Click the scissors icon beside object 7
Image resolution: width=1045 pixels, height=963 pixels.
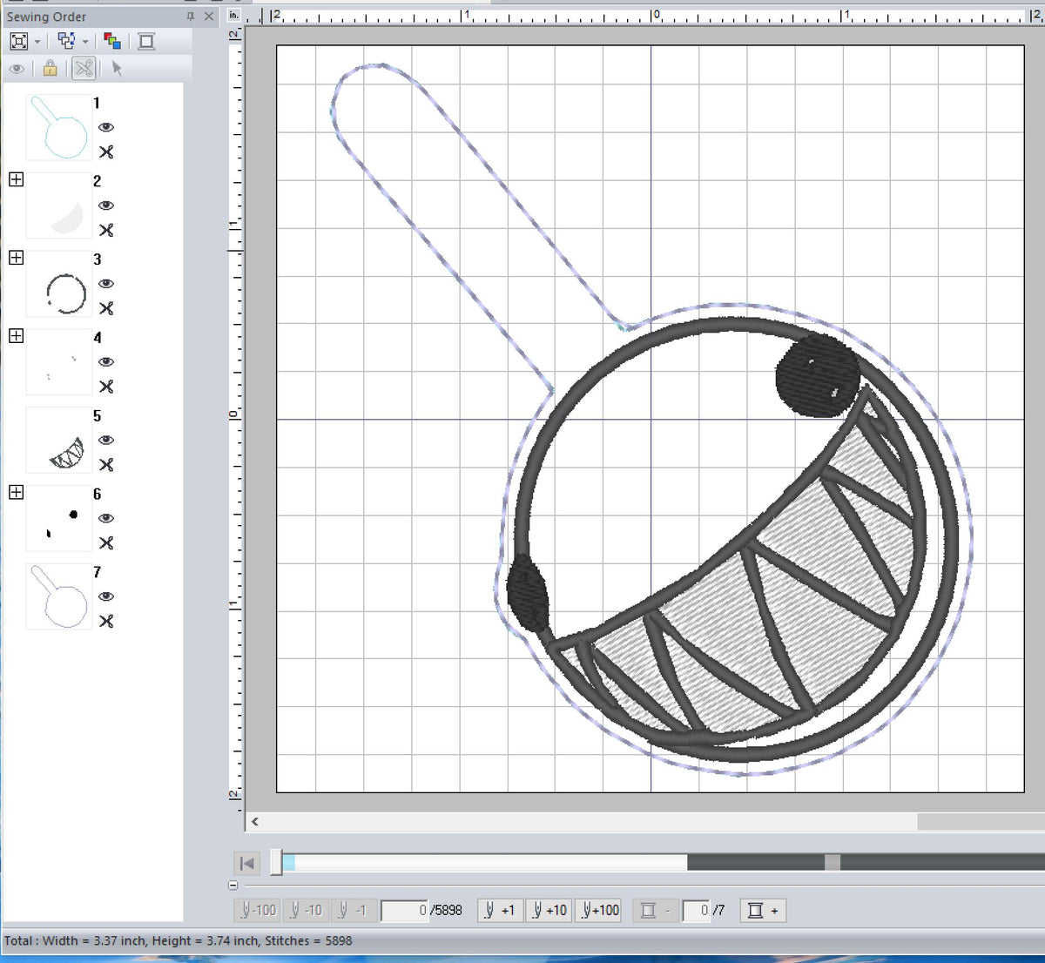click(x=106, y=622)
